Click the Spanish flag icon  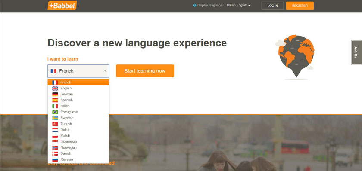click(55, 100)
